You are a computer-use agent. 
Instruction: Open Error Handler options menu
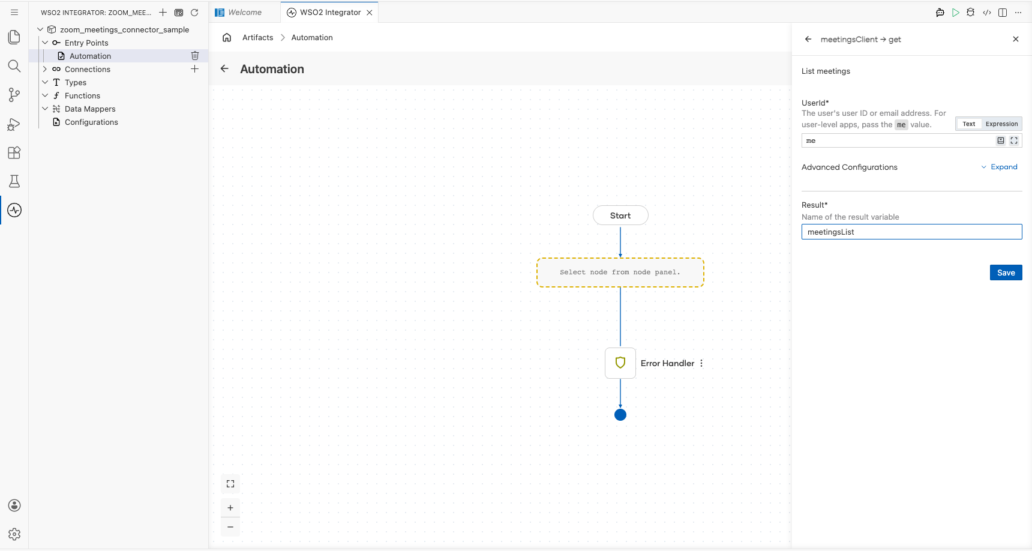(701, 363)
